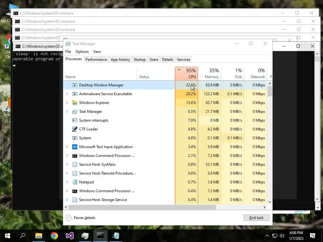The height and width of the screenshot is (242, 323).
Task: Open the Windows Start menu
Action: pyautogui.click(x=8, y=236)
